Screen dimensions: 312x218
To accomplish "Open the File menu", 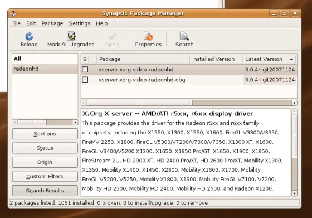I will click(x=16, y=23).
